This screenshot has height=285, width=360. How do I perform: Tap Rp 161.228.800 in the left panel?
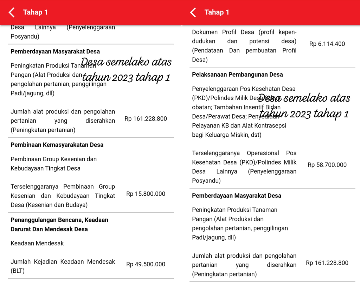coord(146,119)
